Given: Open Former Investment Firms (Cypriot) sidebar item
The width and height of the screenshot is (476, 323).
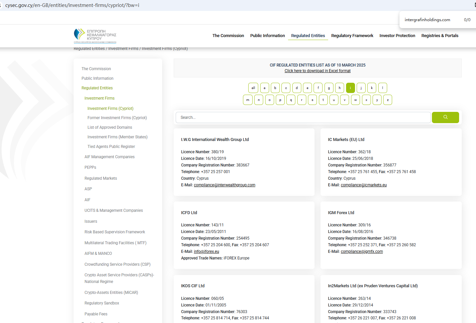Looking at the screenshot, I should pyautogui.click(x=117, y=118).
